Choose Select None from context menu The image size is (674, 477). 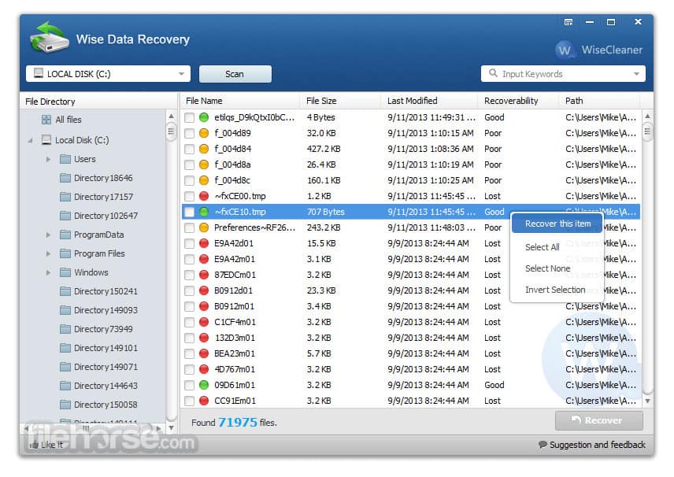pyautogui.click(x=547, y=268)
